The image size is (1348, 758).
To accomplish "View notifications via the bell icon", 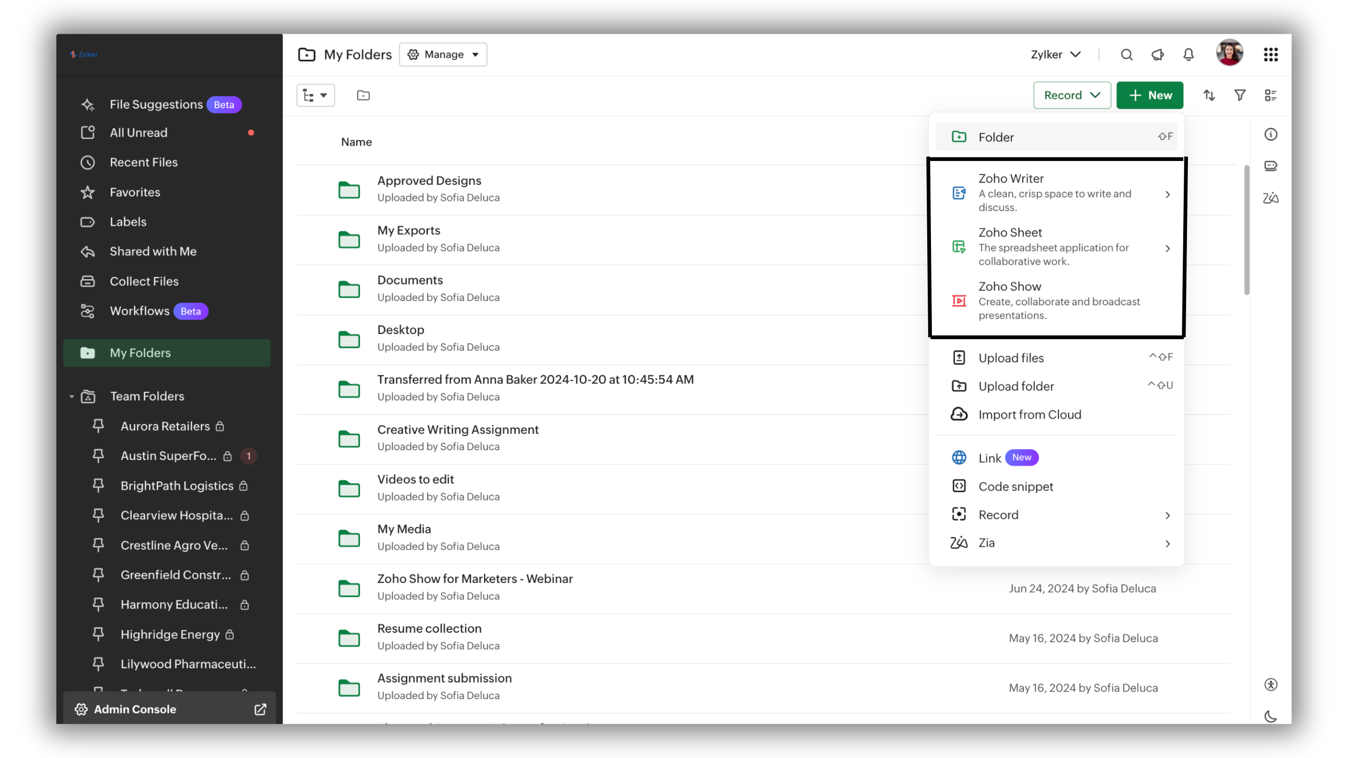I will [x=1188, y=54].
